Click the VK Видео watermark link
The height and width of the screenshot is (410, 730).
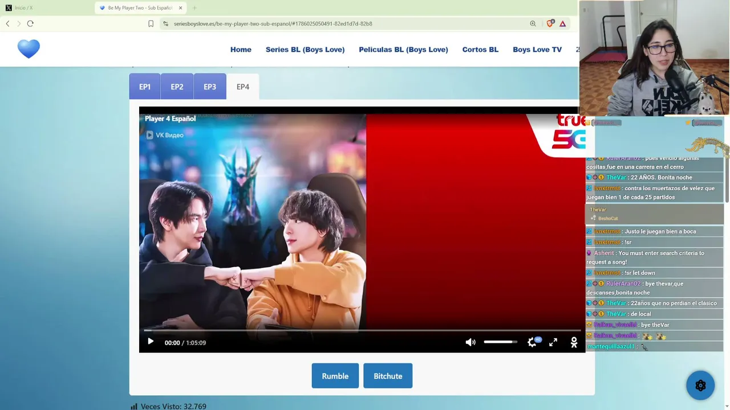click(x=165, y=135)
